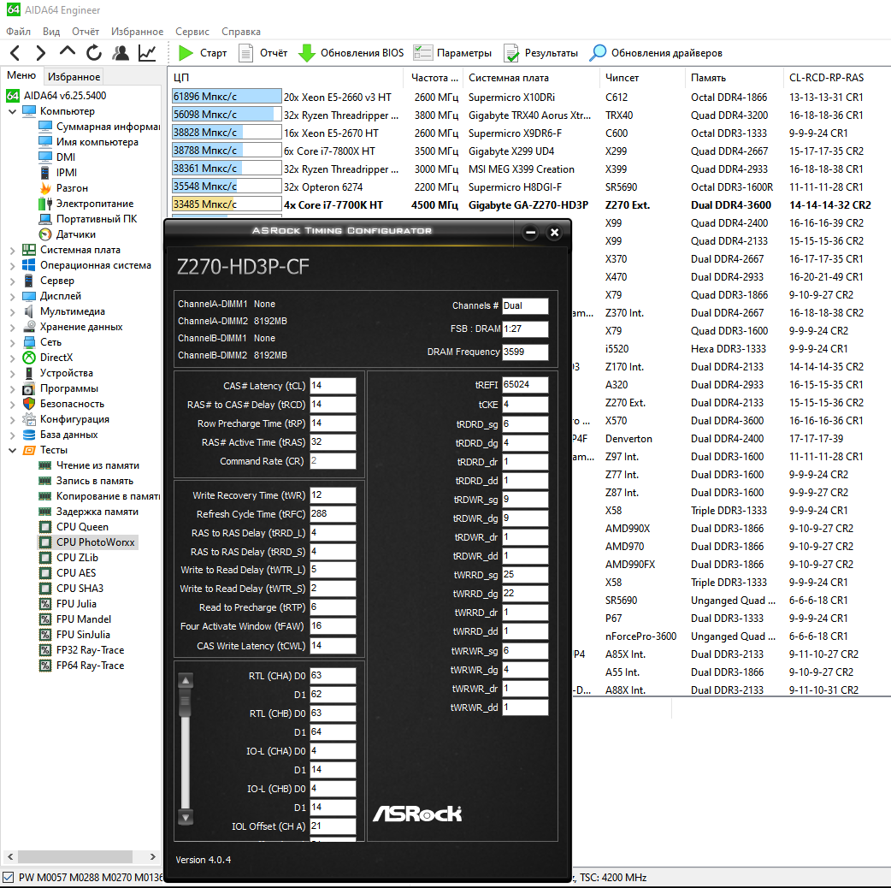Viewport: 891px width, 888px height.
Task: Start the benchmark with Старт button
Action: pos(203,53)
